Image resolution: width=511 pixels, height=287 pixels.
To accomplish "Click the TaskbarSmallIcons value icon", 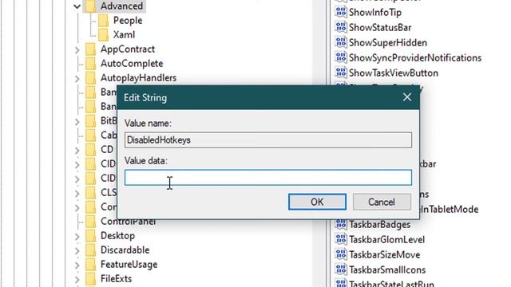I will 341,269.
